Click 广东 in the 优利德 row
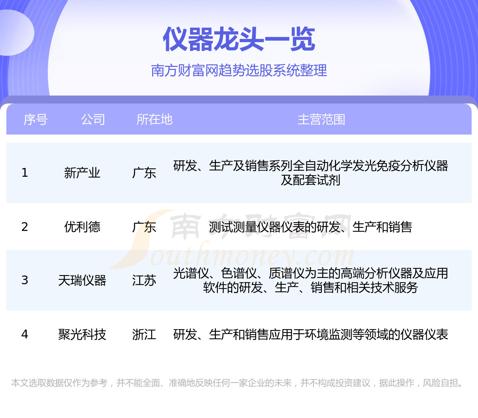This screenshot has height=418, width=478. point(144,227)
